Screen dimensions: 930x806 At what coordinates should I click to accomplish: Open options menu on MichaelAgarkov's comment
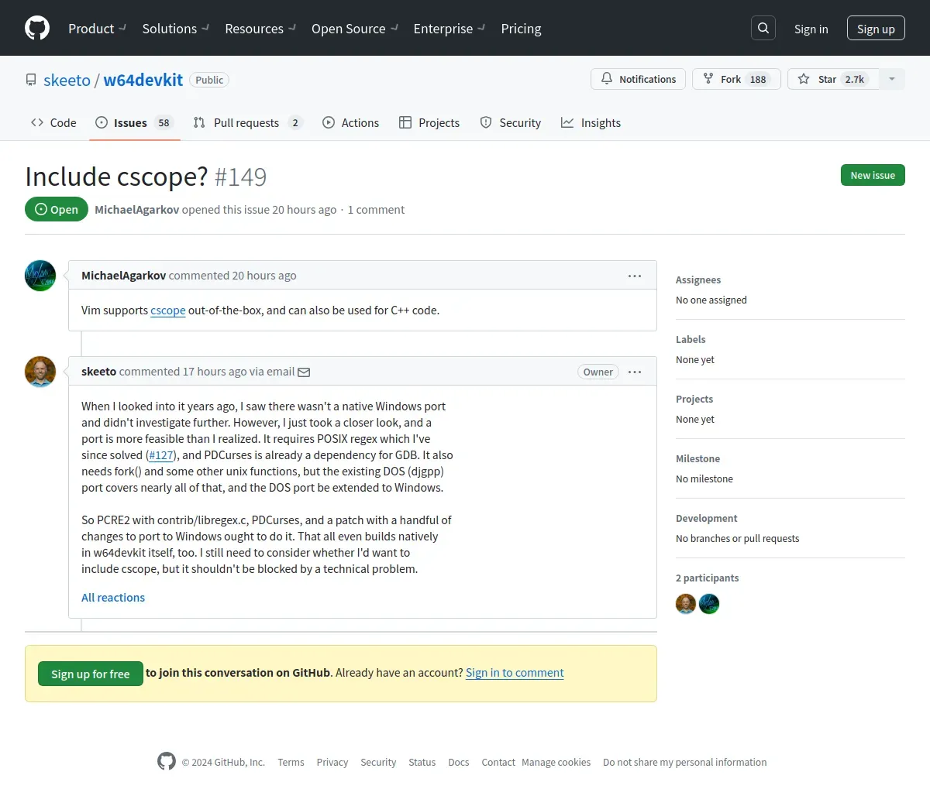[x=635, y=276]
